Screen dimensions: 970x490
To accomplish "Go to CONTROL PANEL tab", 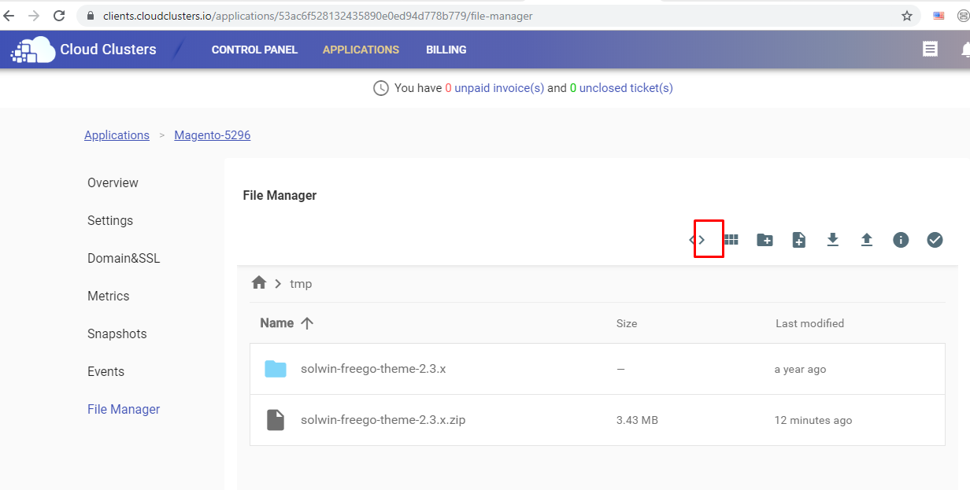I will click(x=254, y=50).
